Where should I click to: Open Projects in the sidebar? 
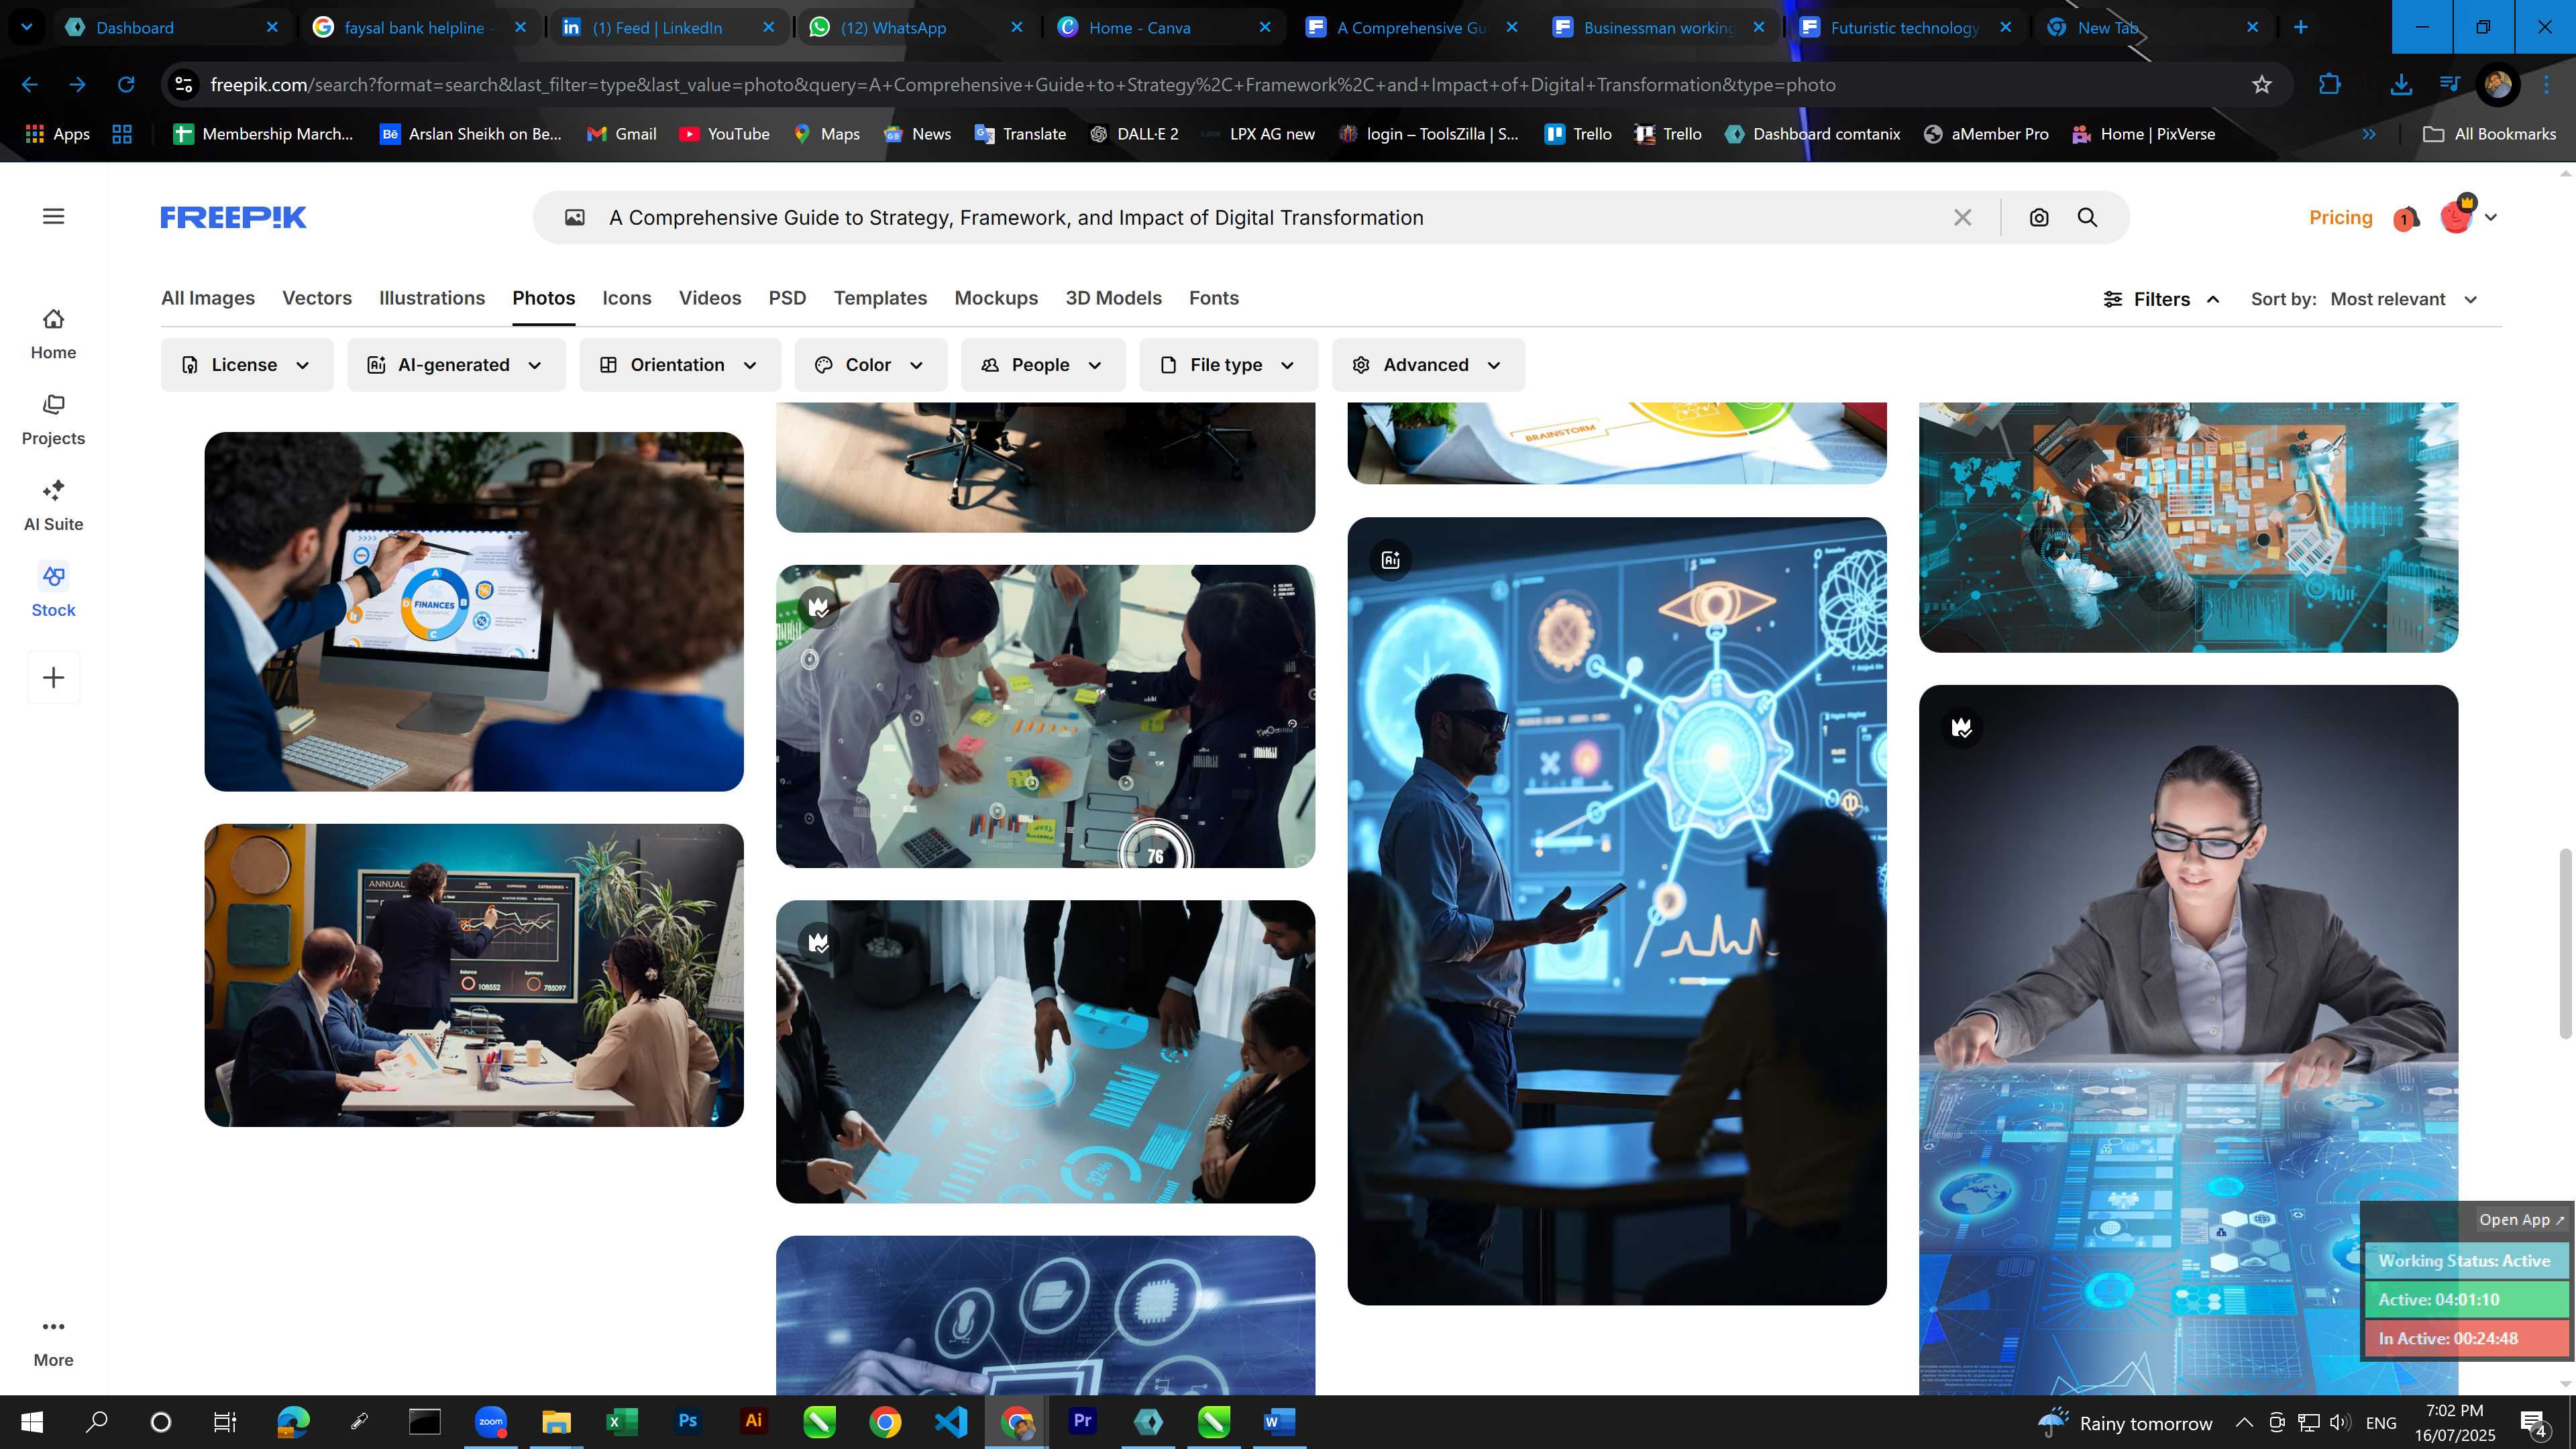click(53, 420)
